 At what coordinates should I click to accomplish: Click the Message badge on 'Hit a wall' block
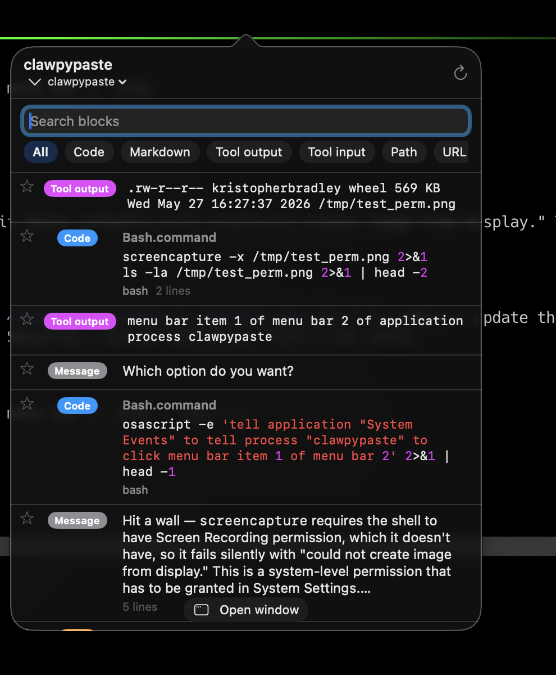point(77,520)
